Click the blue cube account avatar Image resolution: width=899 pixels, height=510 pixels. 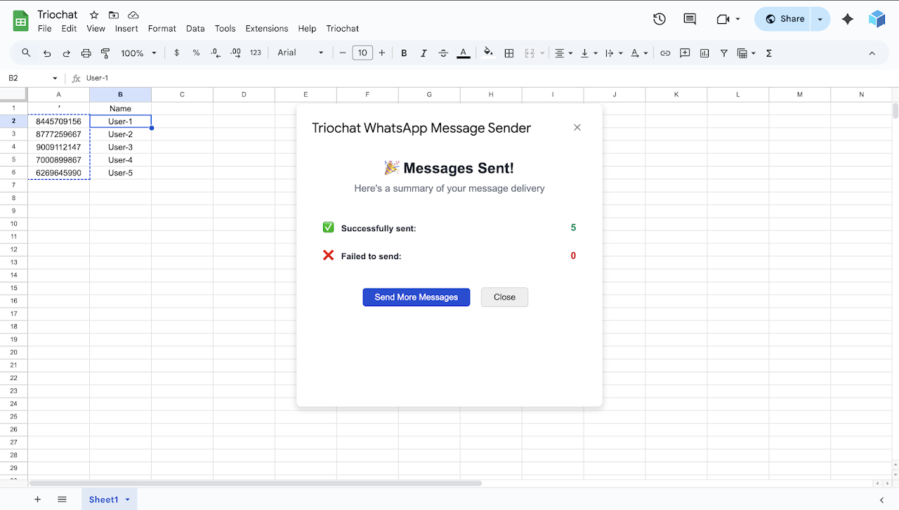click(x=877, y=19)
